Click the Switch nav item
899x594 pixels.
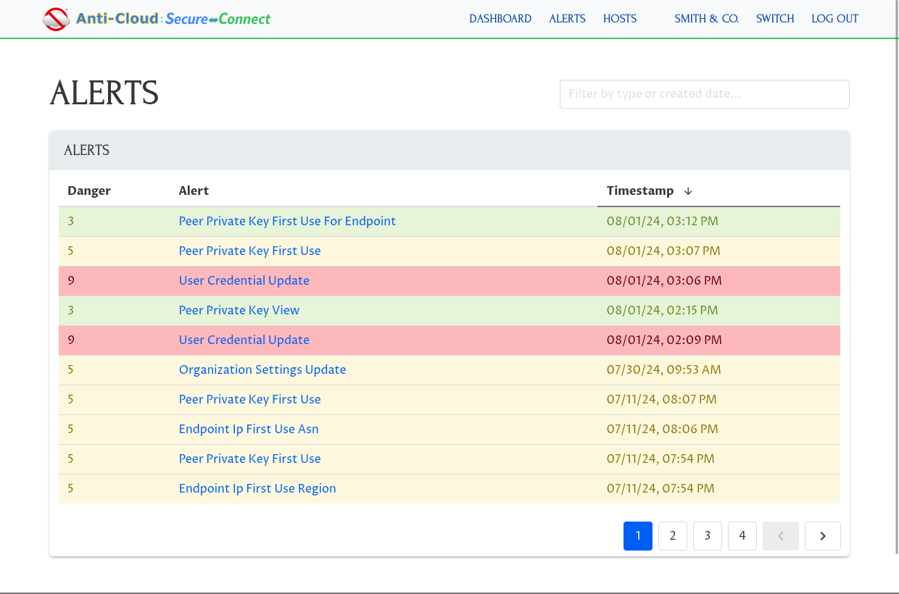point(775,19)
